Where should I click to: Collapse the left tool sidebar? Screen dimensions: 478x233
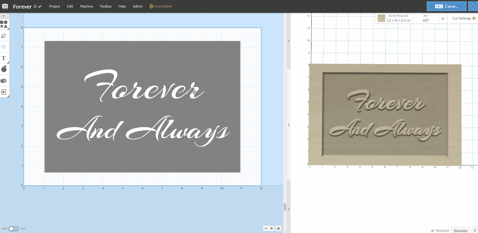pyautogui.click(x=4, y=16)
